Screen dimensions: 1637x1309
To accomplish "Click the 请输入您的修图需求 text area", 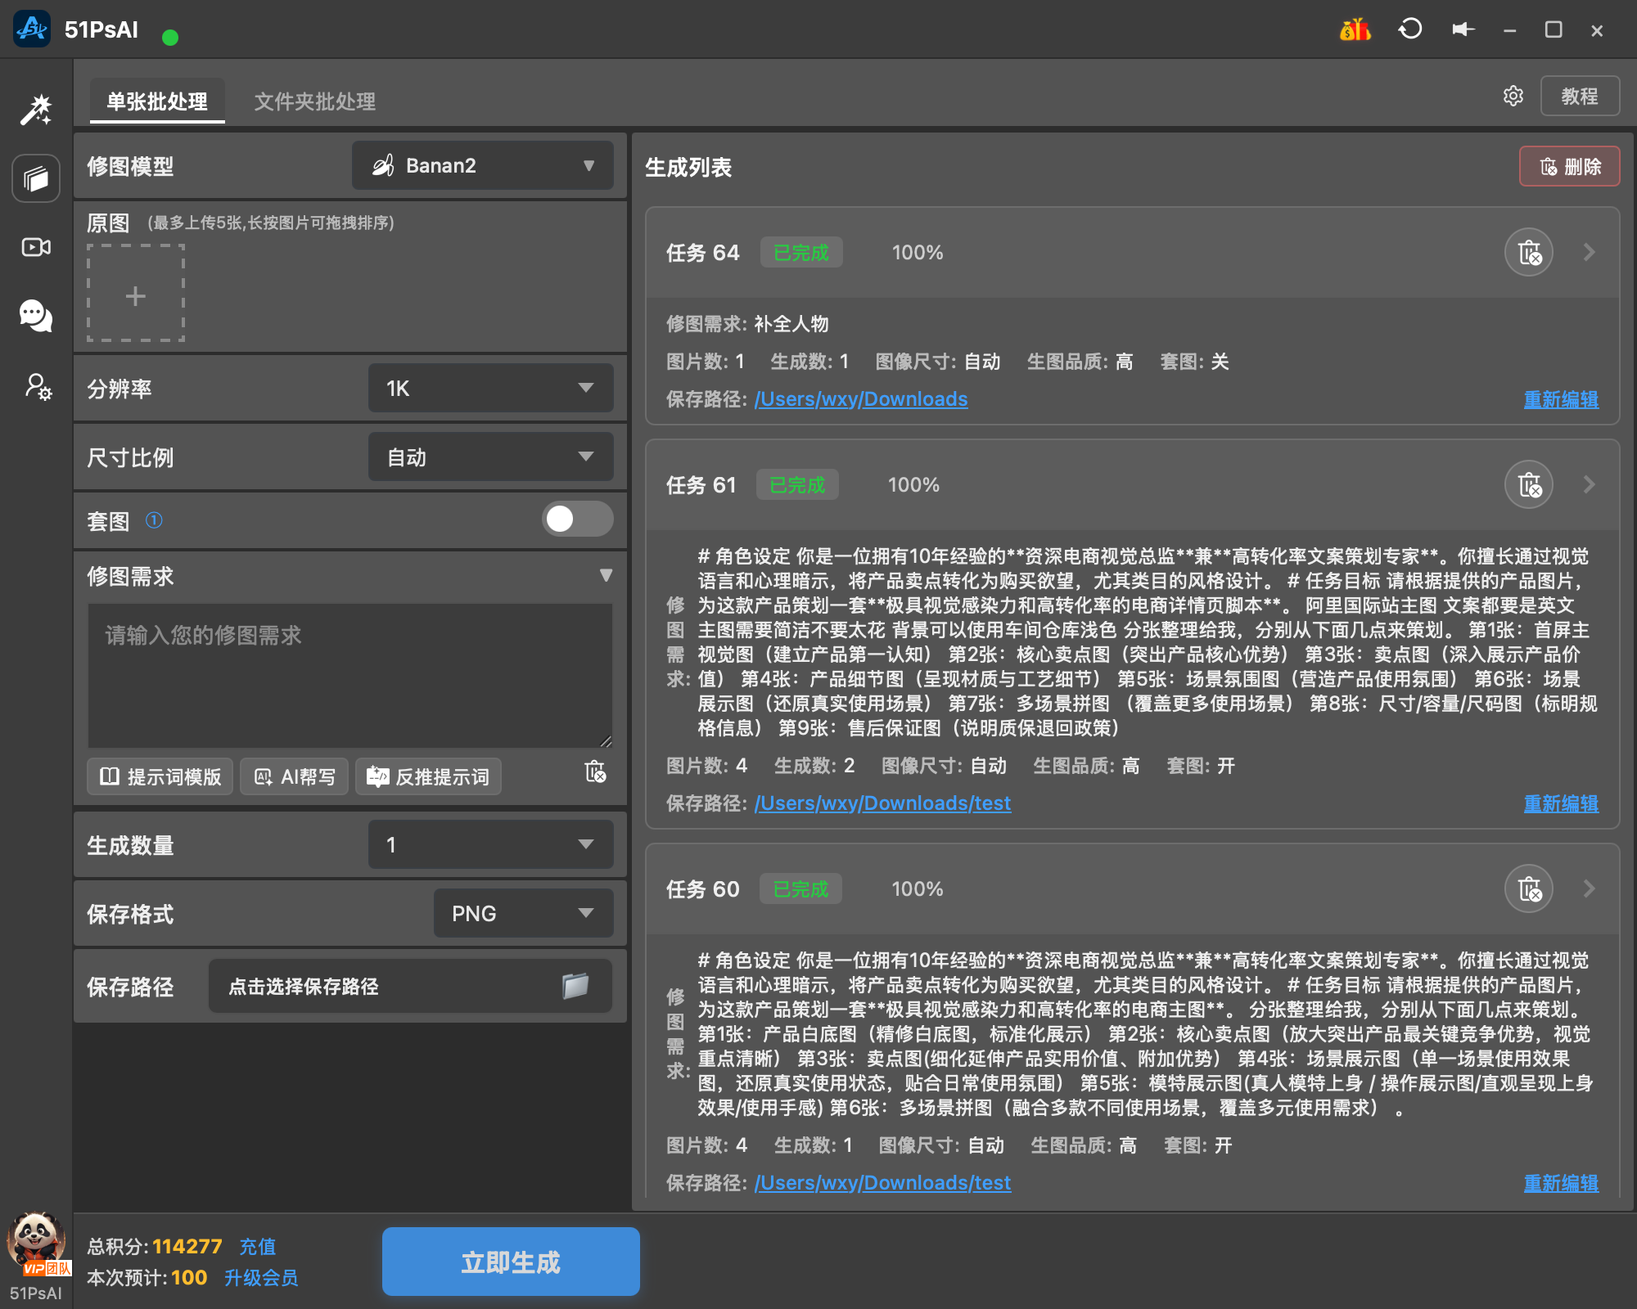I will 350,676.
